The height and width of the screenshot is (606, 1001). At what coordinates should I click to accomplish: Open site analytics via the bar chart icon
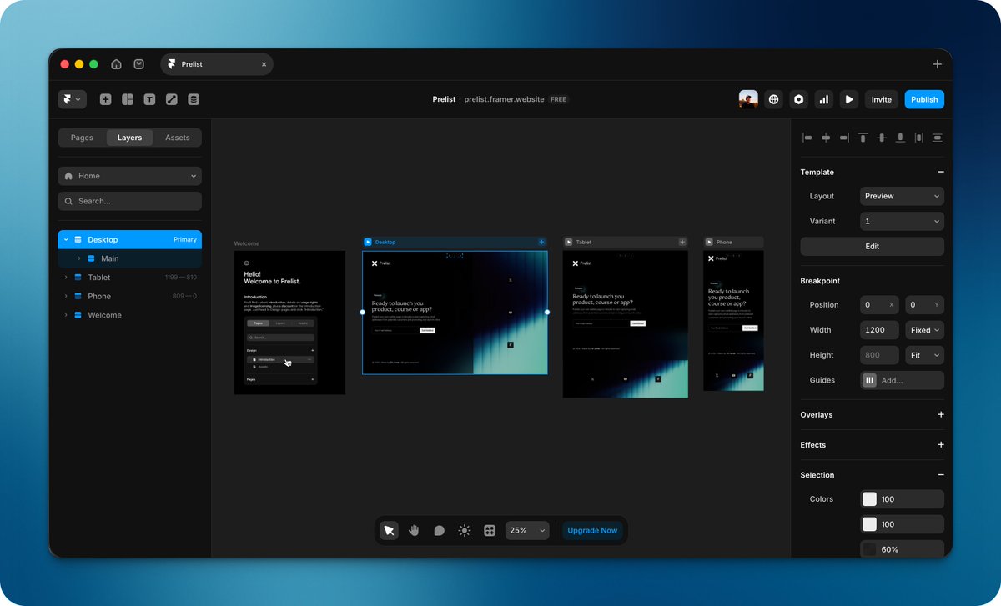824,99
